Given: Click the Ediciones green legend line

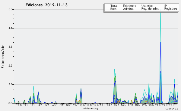Looking at the screenshot, I should pyautogui.click(x=120, y=6).
